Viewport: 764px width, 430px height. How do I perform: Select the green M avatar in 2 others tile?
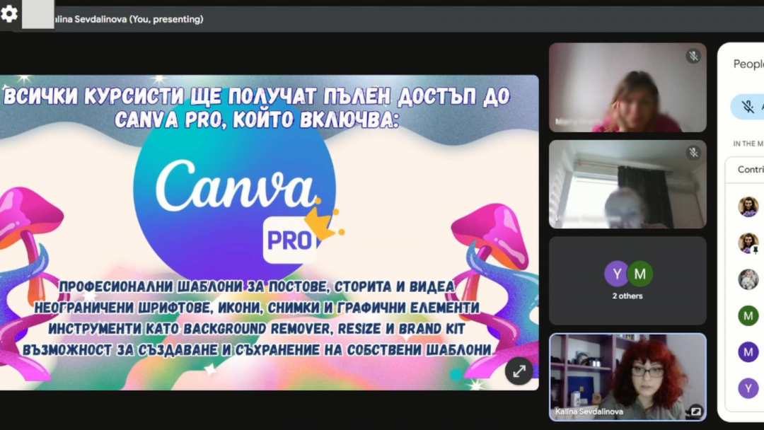coord(639,274)
